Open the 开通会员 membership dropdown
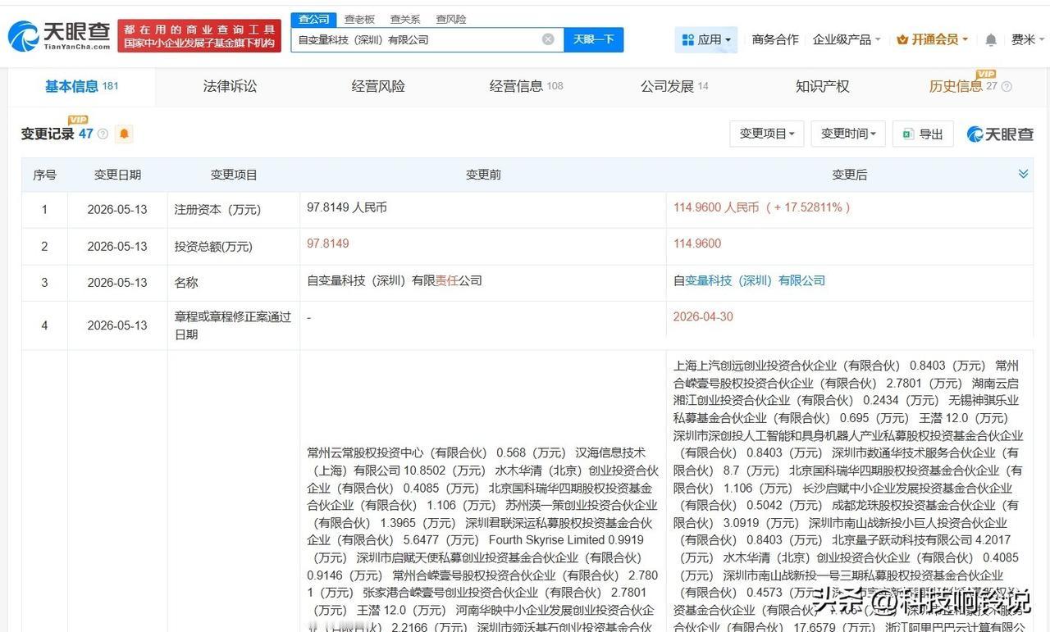The height and width of the screenshot is (632, 1050). click(x=933, y=39)
